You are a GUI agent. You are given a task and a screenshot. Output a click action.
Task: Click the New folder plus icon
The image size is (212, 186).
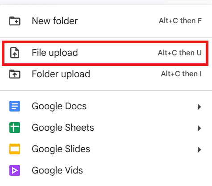15,21
